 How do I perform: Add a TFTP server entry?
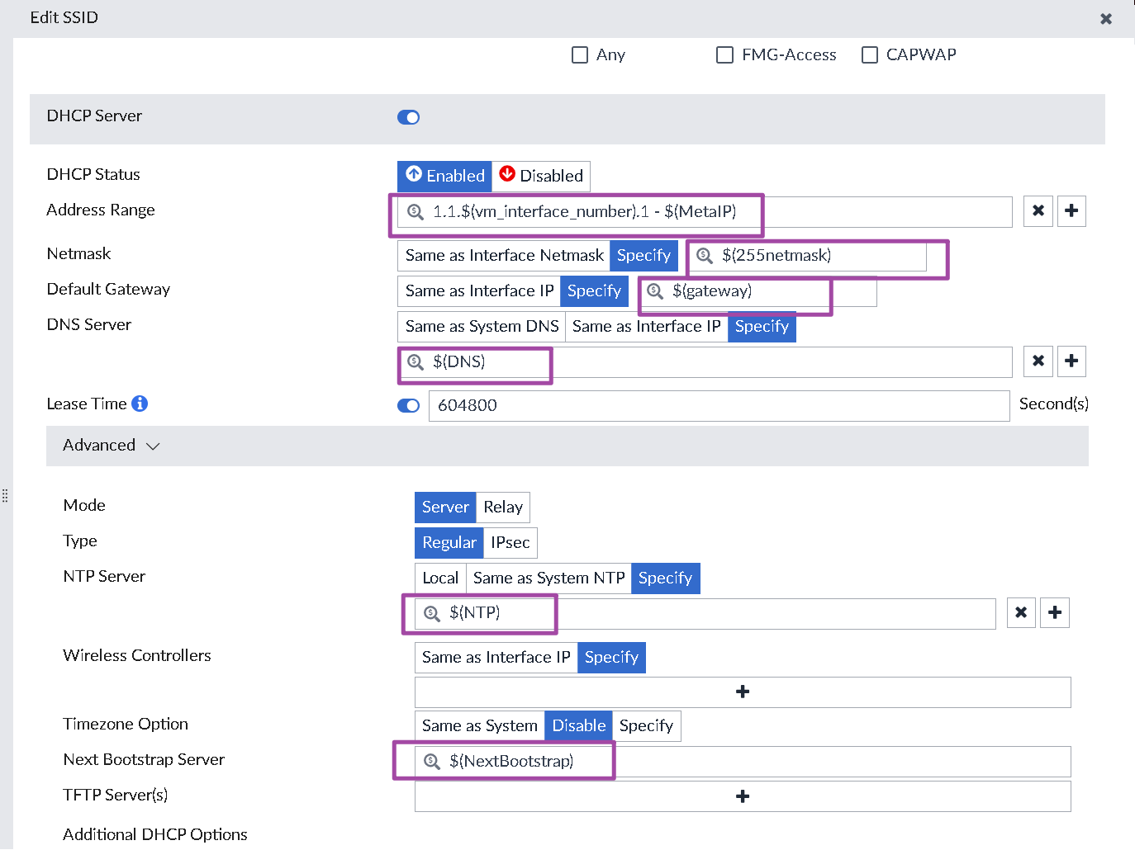pyautogui.click(x=742, y=796)
